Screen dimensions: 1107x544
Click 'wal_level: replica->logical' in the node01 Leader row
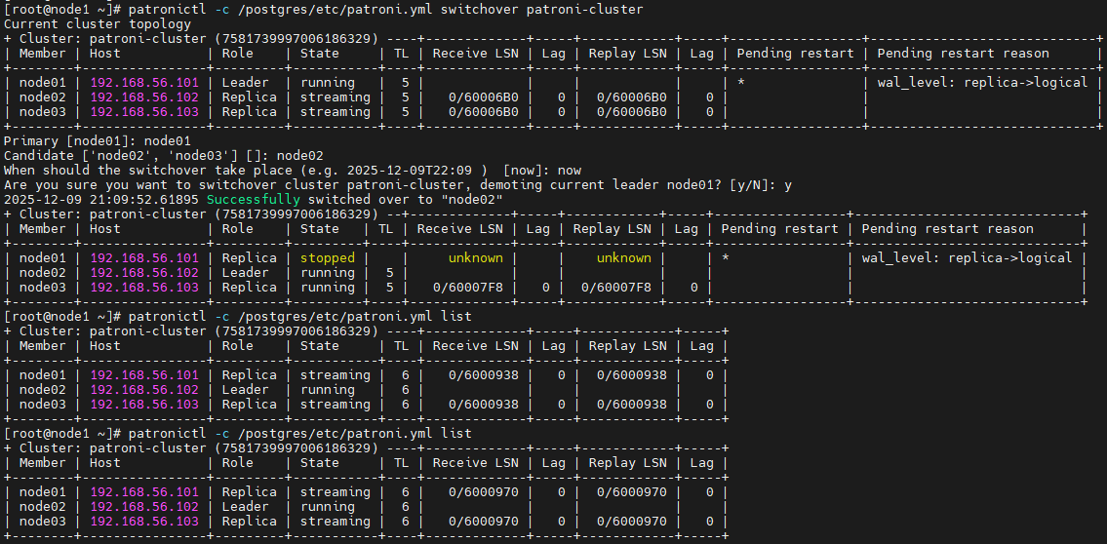coord(983,83)
